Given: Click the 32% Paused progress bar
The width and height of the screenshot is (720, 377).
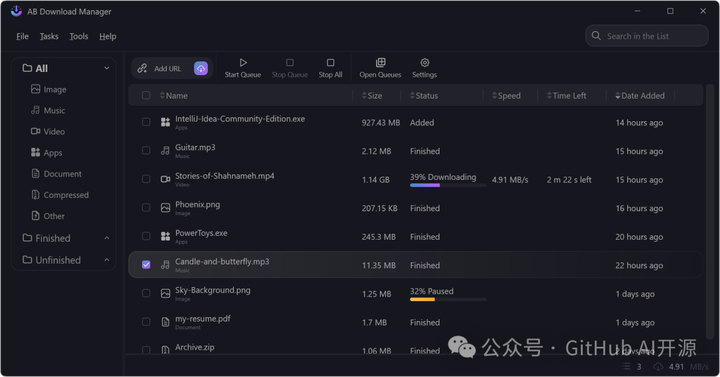Looking at the screenshot, I should [448, 300].
